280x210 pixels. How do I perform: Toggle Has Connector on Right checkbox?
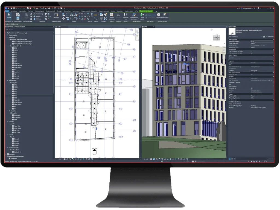tap(252, 51)
